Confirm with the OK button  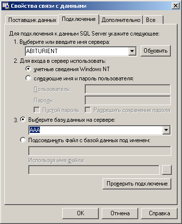pos(81,213)
